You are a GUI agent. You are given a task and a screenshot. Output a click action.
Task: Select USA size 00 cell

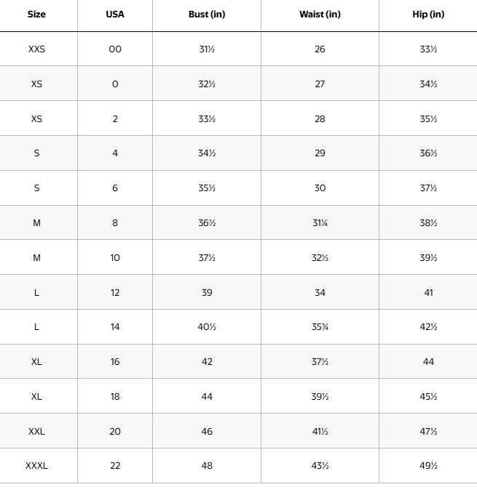[115, 49]
